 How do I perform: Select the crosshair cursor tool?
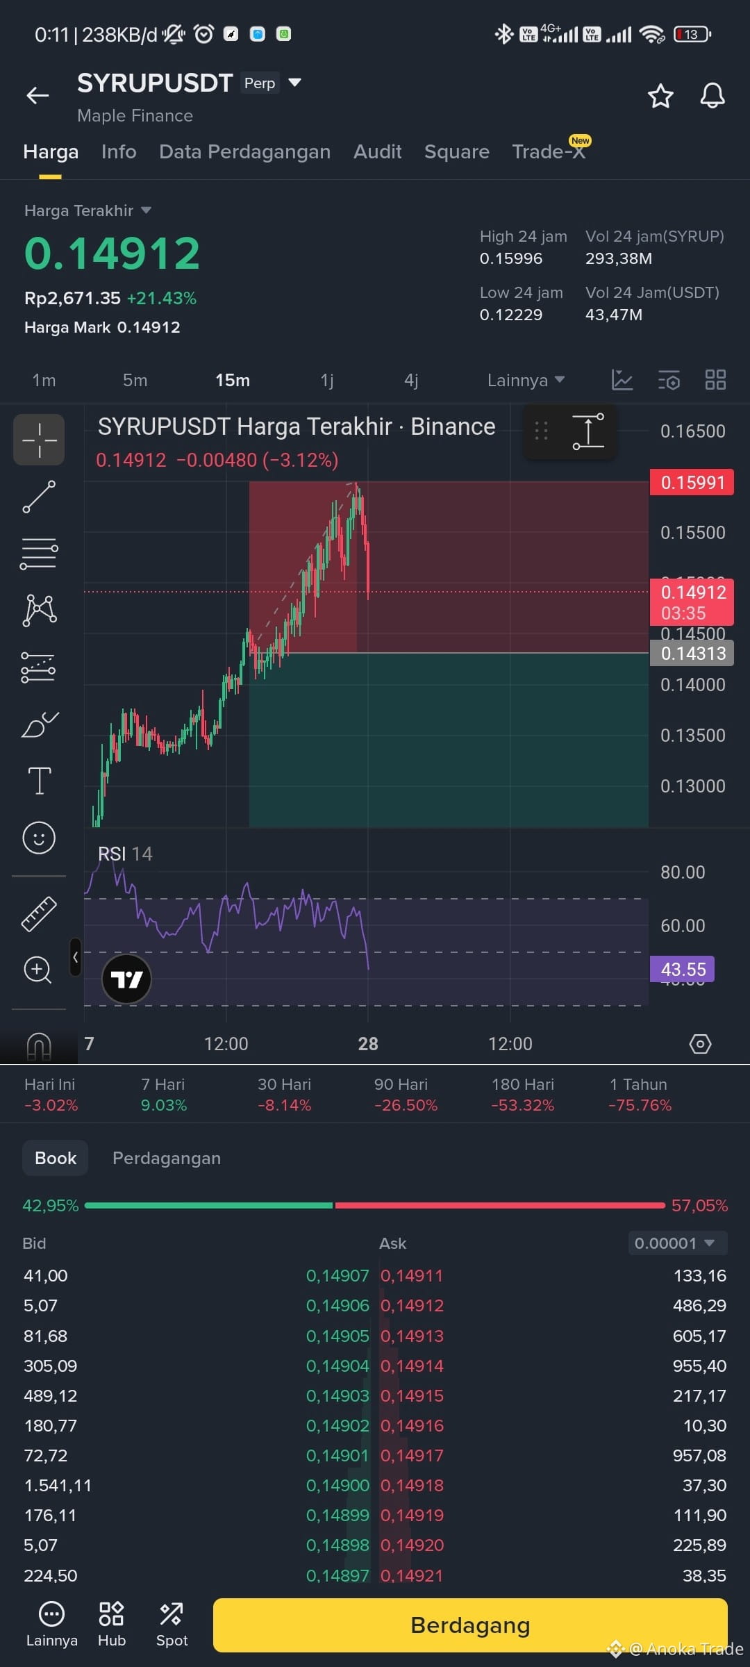pyautogui.click(x=39, y=440)
